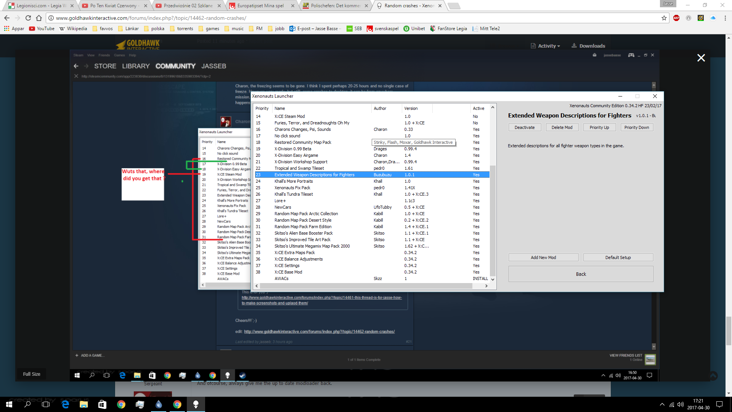
Task: Open the Mitt Tele2 bookmark
Action: pyautogui.click(x=486, y=29)
